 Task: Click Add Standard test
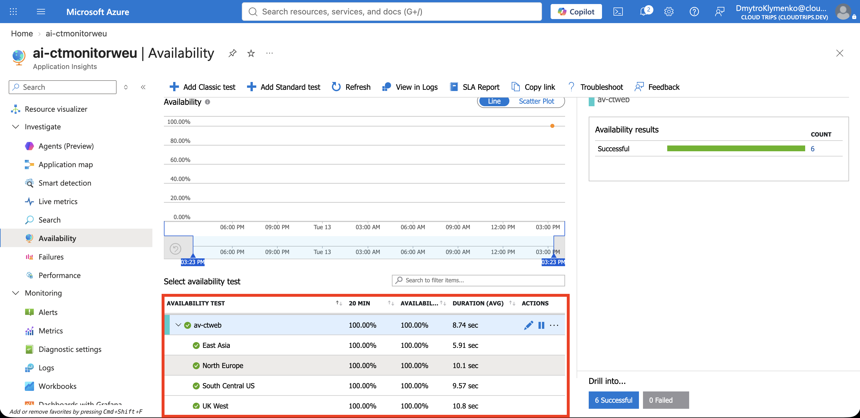tap(283, 87)
